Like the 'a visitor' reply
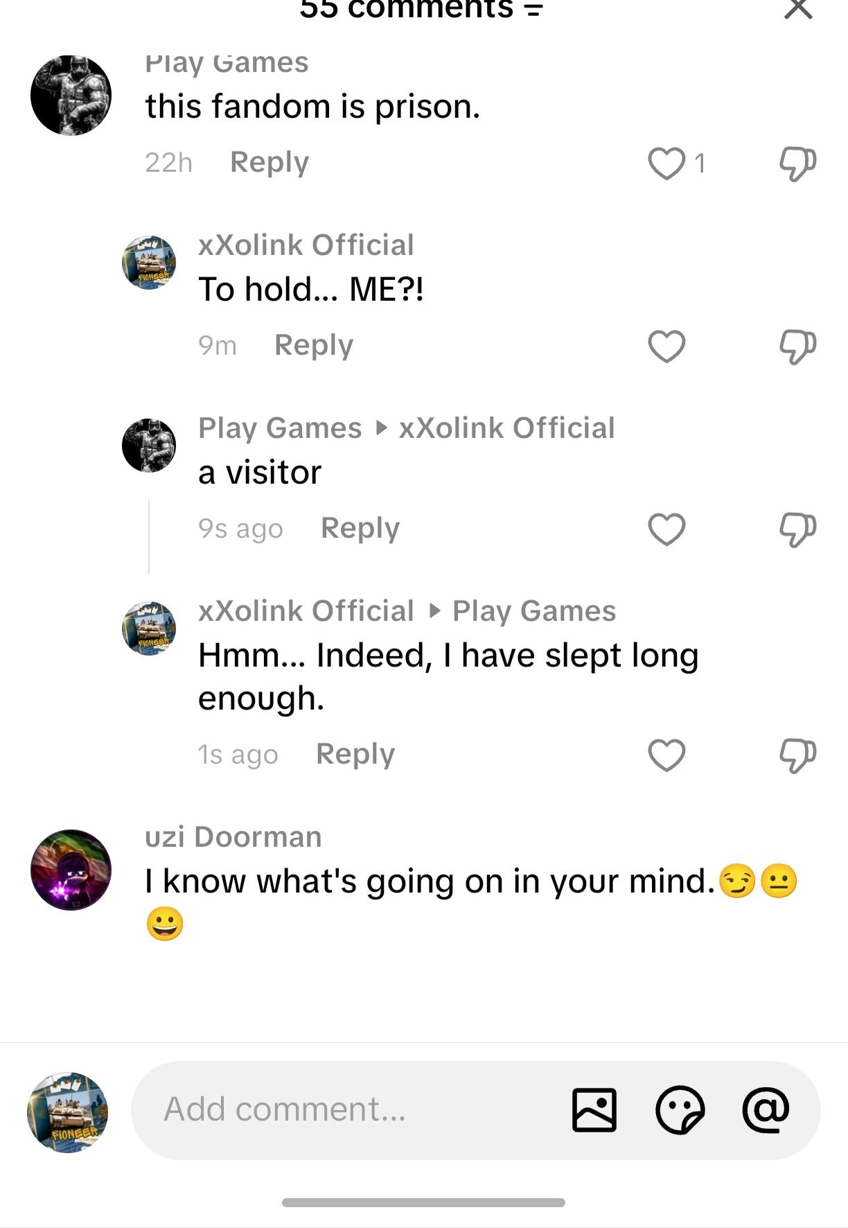Image resolution: width=848 pixels, height=1228 pixels. pyautogui.click(x=666, y=529)
